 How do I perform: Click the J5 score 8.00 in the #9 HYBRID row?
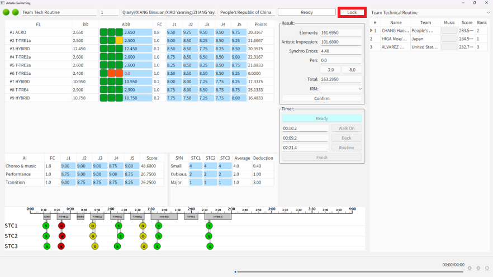click(239, 98)
